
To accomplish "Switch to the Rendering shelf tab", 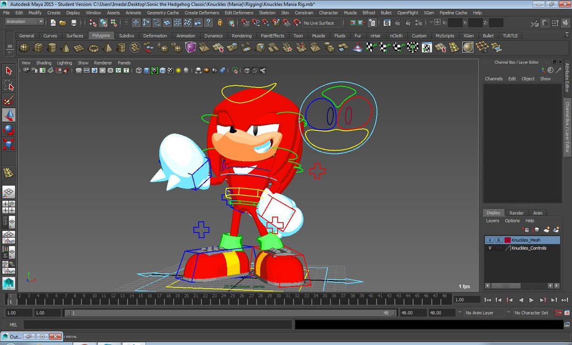I will [x=242, y=36].
